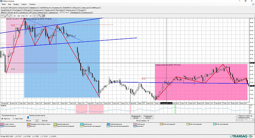Click the Клин восходящий hatched orange swatch
This screenshot has height=138, width=255.
point(161,124)
